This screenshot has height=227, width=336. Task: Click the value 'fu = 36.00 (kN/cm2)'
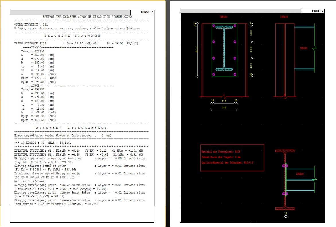[122, 44]
